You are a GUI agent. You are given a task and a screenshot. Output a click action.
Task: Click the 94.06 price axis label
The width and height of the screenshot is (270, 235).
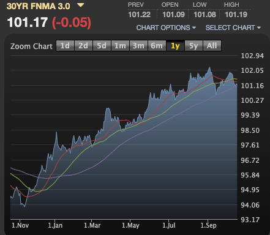250,205
